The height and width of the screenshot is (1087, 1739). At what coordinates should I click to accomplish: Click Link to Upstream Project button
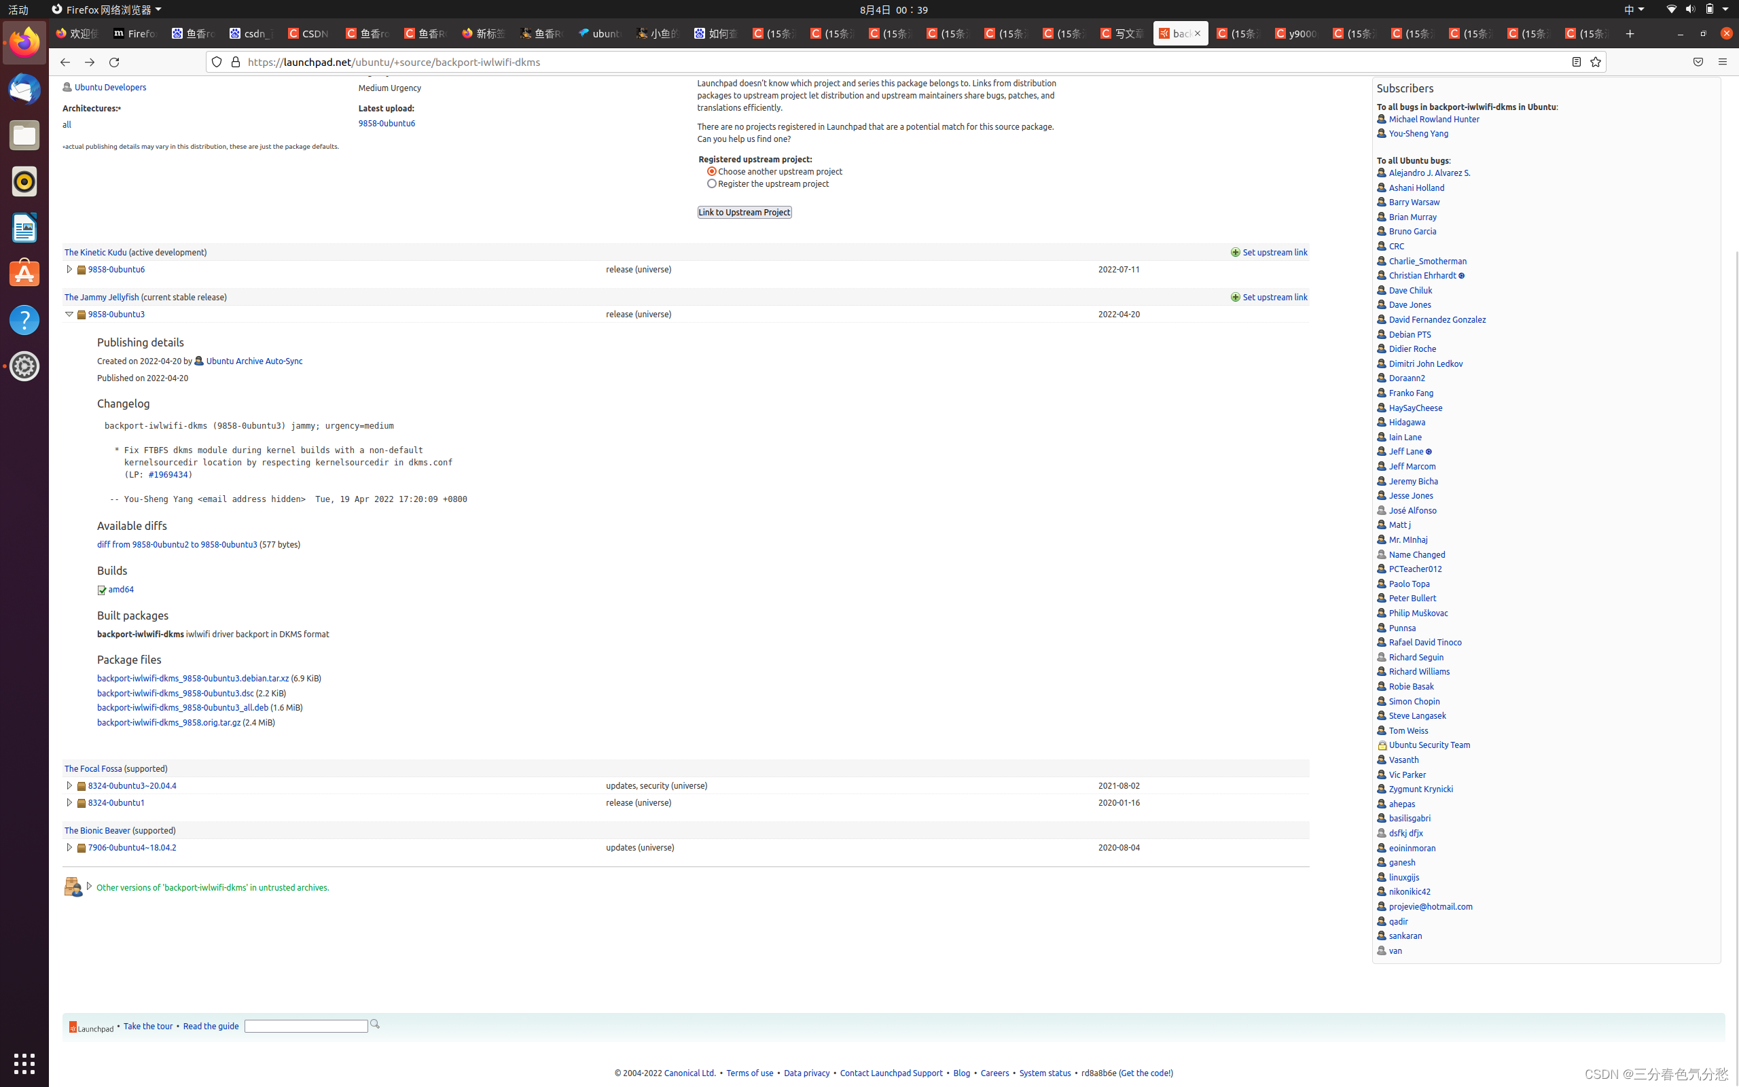(745, 212)
